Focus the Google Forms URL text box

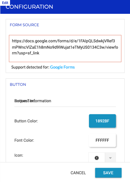pos(65,48)
